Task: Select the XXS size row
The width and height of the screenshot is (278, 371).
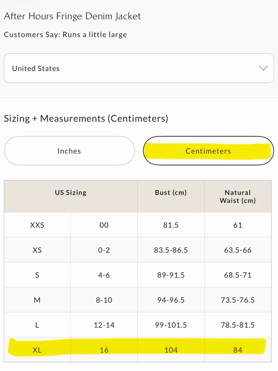Action: [138, 225]
